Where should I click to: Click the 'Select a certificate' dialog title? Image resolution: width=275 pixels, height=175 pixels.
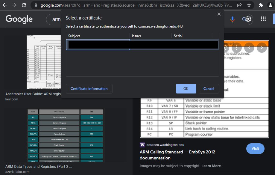point(84,18)
